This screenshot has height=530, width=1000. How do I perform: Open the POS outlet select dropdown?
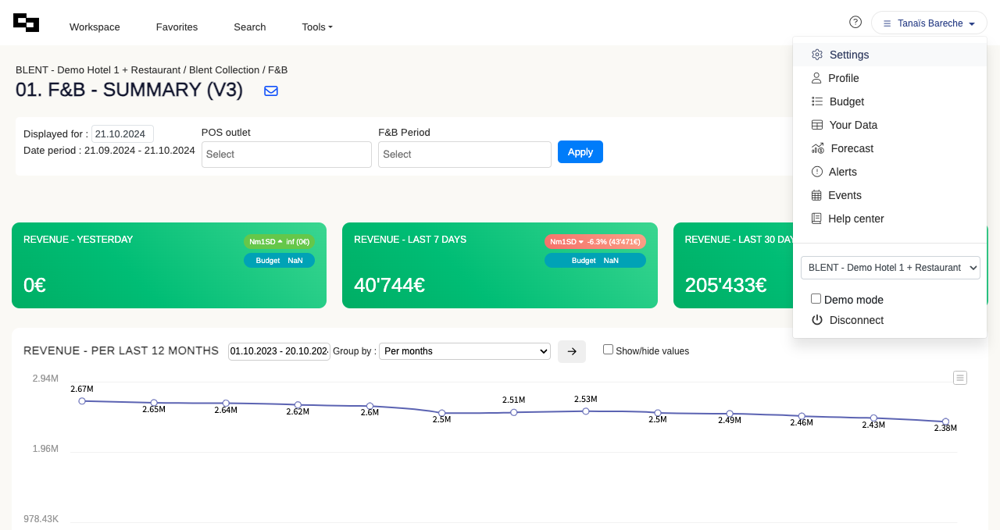point(286,155)
